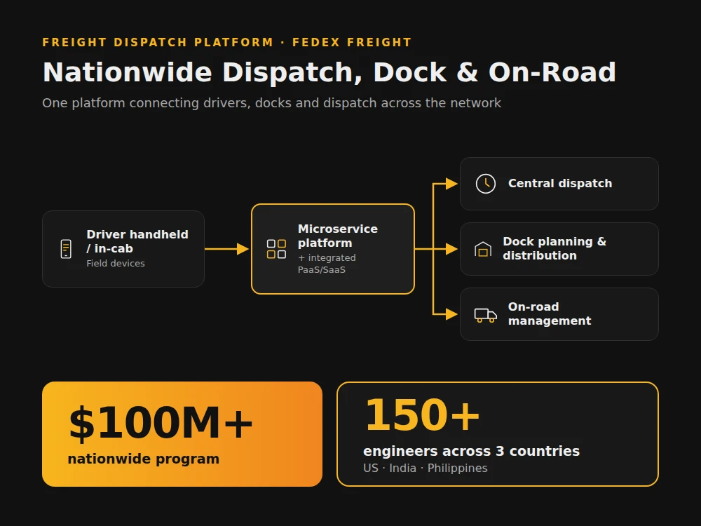Click the "On-road management" label
The image size is (701, 526).
point(550,314)
